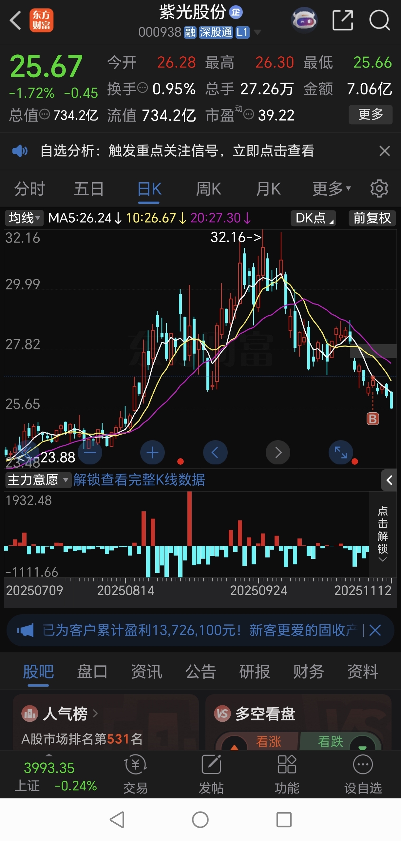Image resolution: width=401 pixels, height=841 pixels.
Task: Open chart settings gear icon
Action: coord(379,188)
